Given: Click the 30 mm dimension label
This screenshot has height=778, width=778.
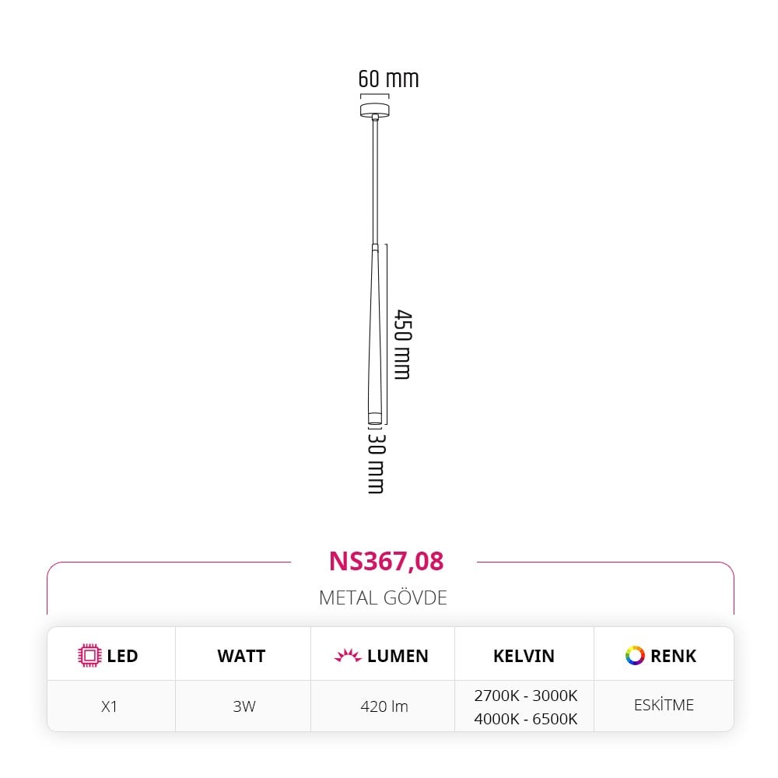Looking at the screenshot, I should coord(376,464).
